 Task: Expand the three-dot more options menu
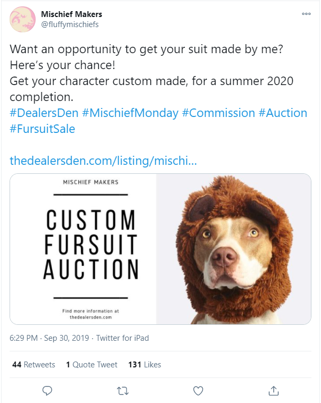point(306,14)
